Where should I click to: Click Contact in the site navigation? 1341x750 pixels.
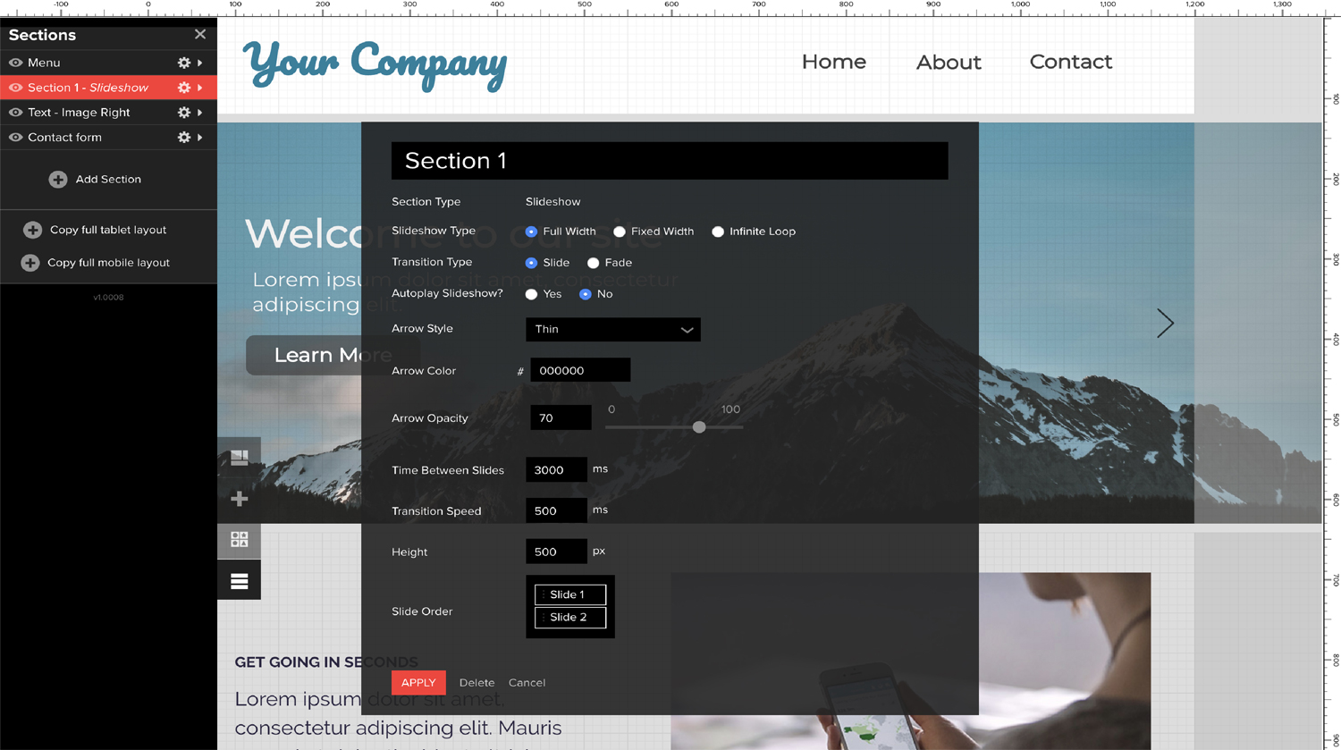pyautogui.click(x=1070, y=62)
